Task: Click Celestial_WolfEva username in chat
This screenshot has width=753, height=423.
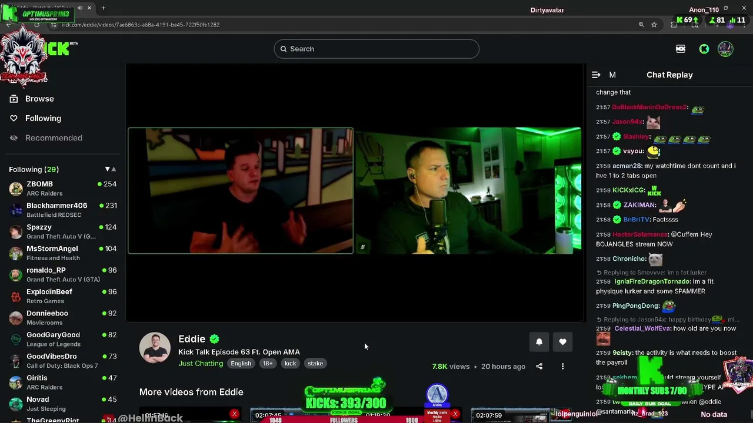Action: point(642,328)
